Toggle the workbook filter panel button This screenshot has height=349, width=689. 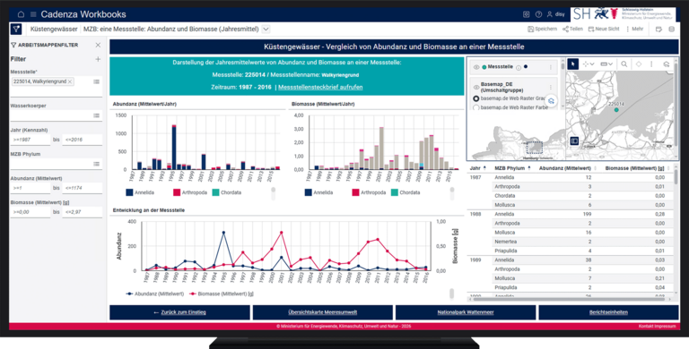point(16,30)
